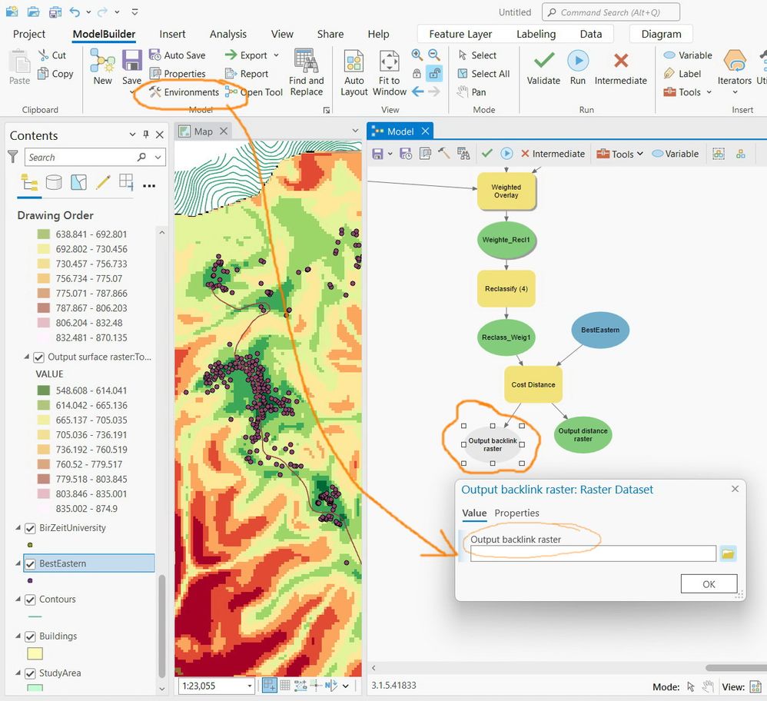Open Project tab
This screenshot has width=767, height=701.
point(29,35)
